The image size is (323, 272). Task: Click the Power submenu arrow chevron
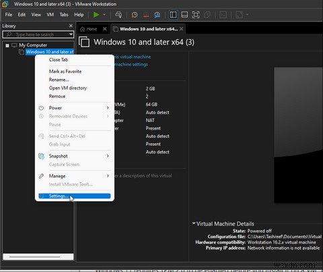tap(108, 108)
